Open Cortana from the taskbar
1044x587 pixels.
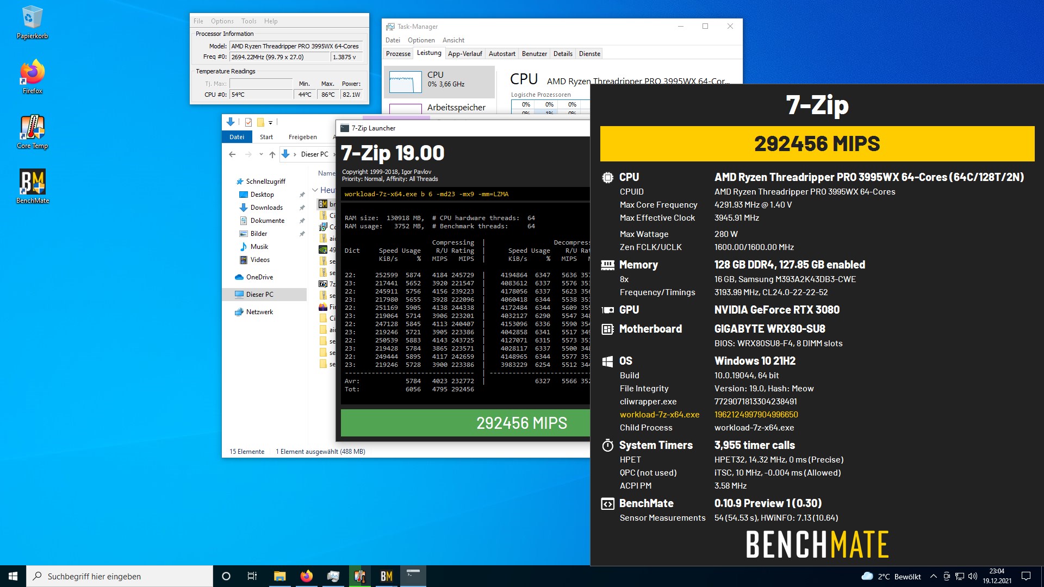(x=226, y=576)
